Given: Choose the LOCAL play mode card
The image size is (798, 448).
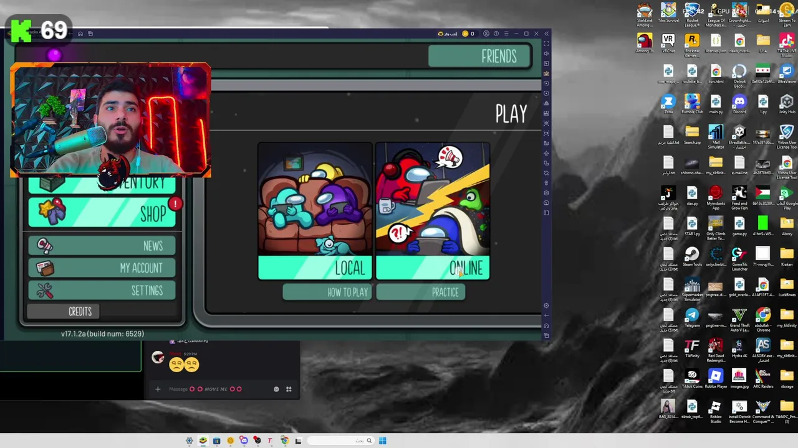Looking at the screenshot, I should point(315,212).
